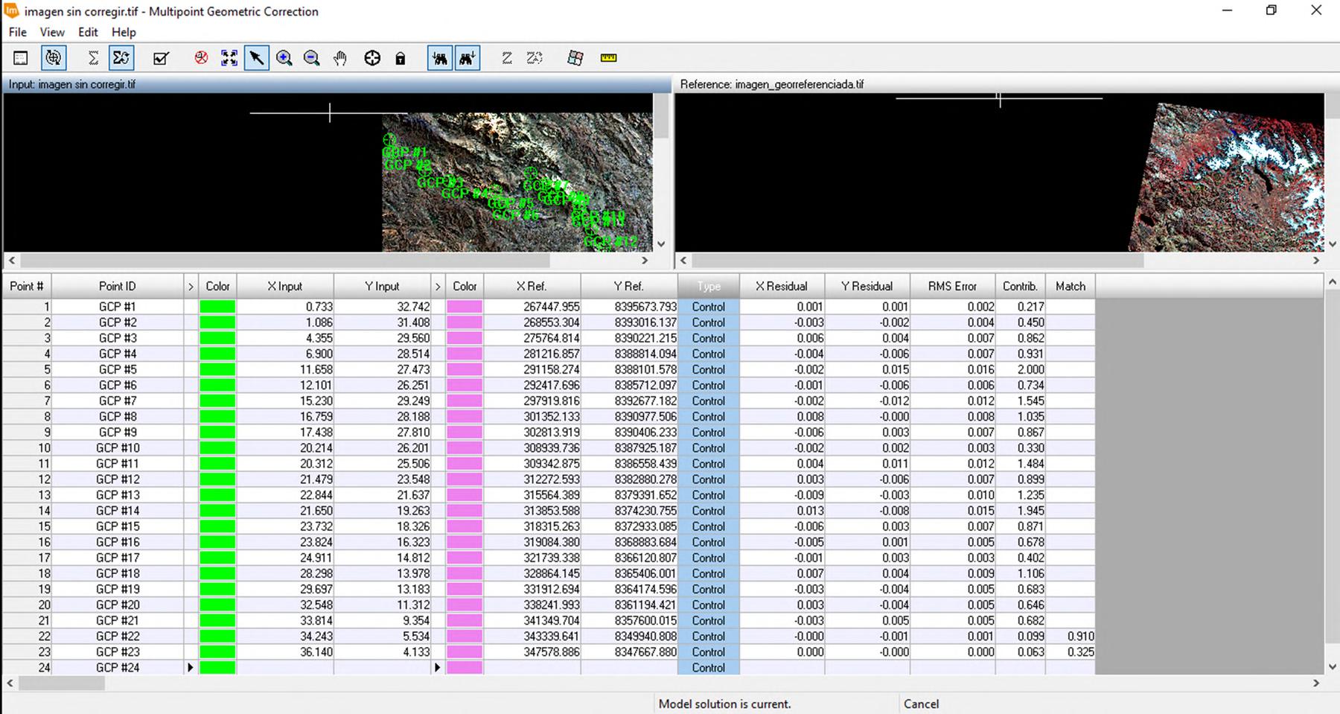Click the reference viewer scroll-left arrow
This screenshot has width=1340, height=714.
click(x=683, y=260)
